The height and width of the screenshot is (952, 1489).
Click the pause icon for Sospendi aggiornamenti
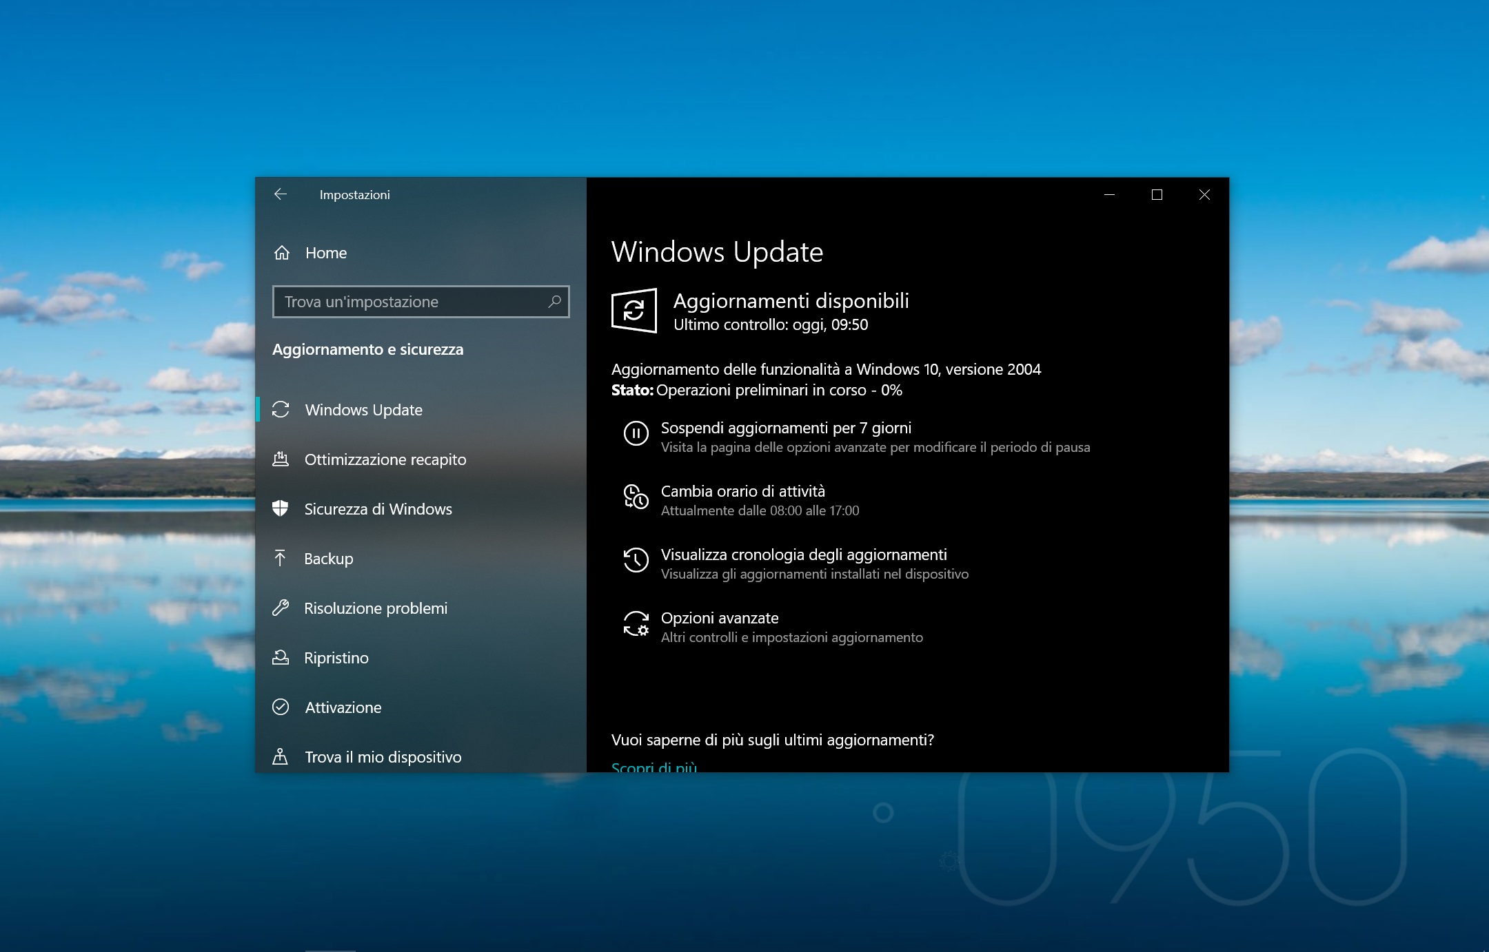[636, 433]
